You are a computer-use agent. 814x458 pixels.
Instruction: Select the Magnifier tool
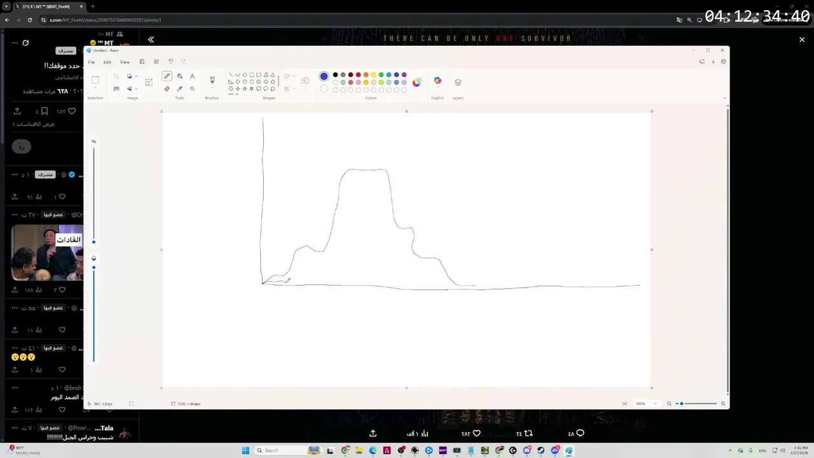point(192,88)
